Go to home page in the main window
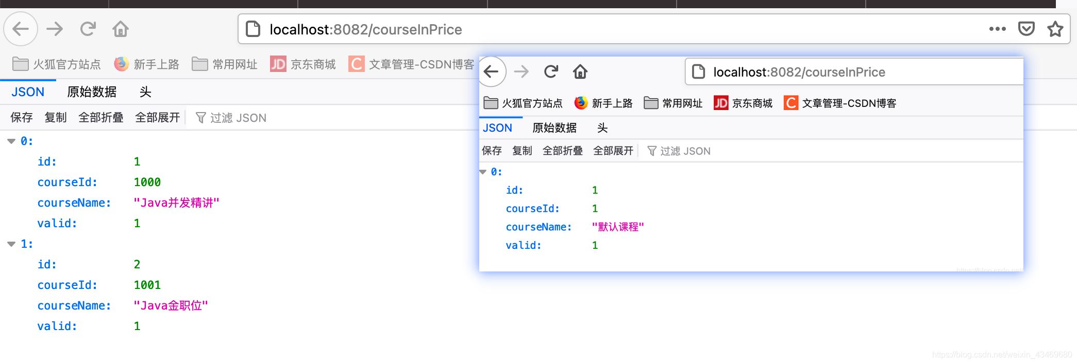The width and height of the screenshot is (1077, 364). click(121, 29)
